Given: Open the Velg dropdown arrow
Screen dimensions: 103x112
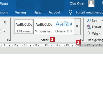Looking at the screenshot, I should 100,33.
